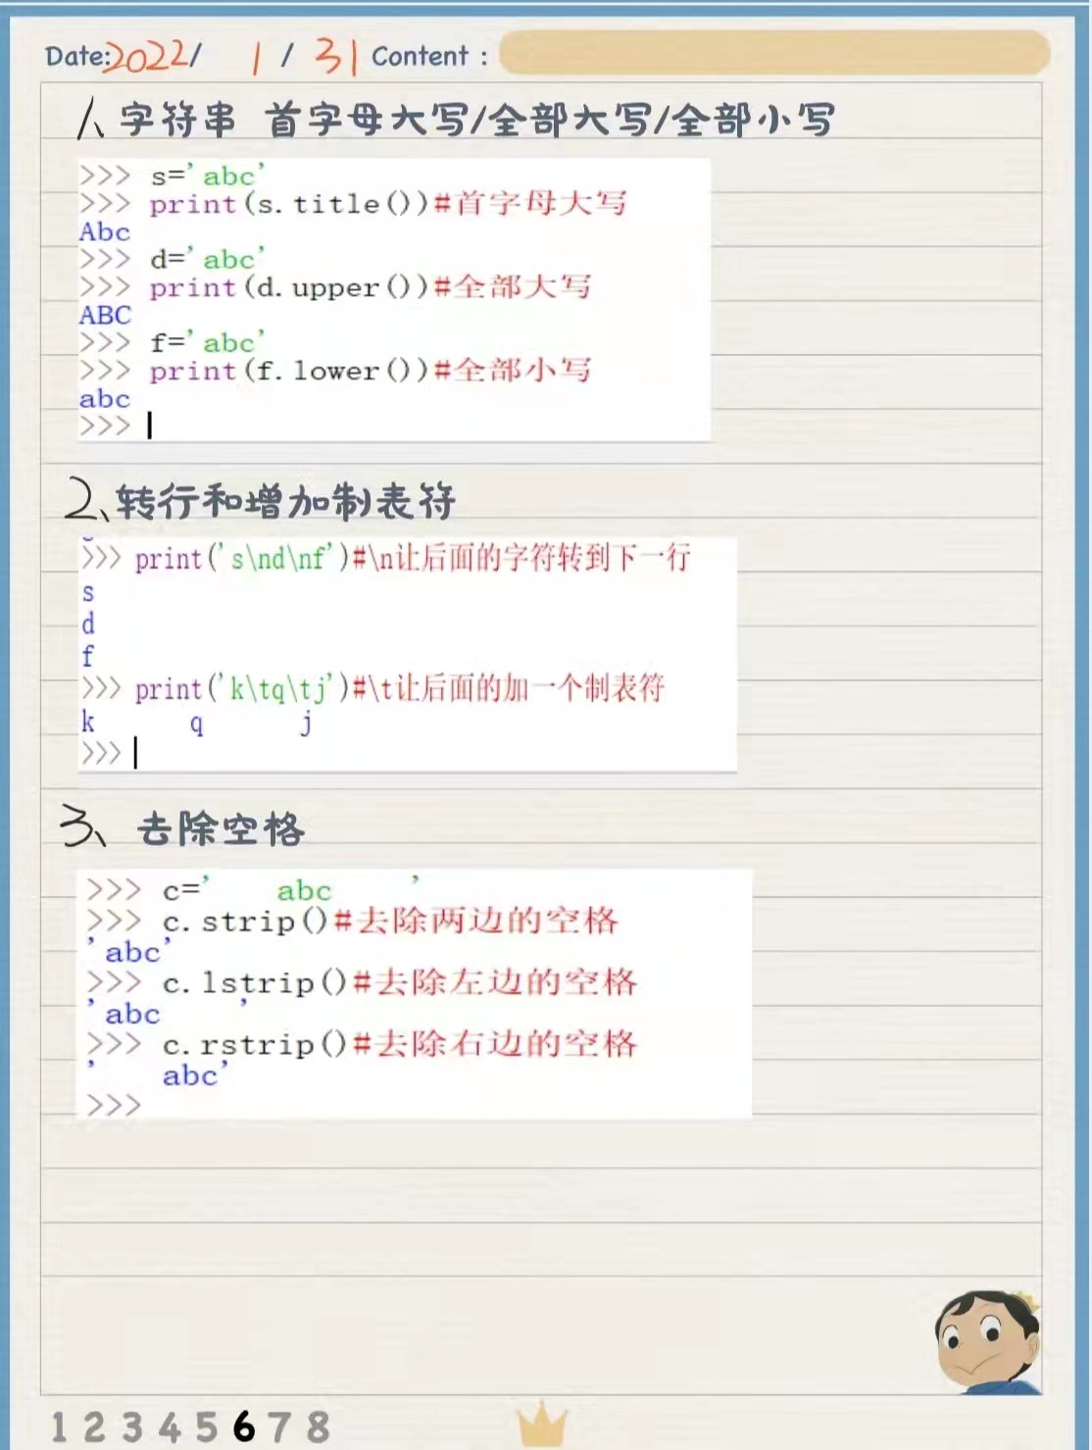Go to page 8 in the page numbers

click(x=318, y=1427)
